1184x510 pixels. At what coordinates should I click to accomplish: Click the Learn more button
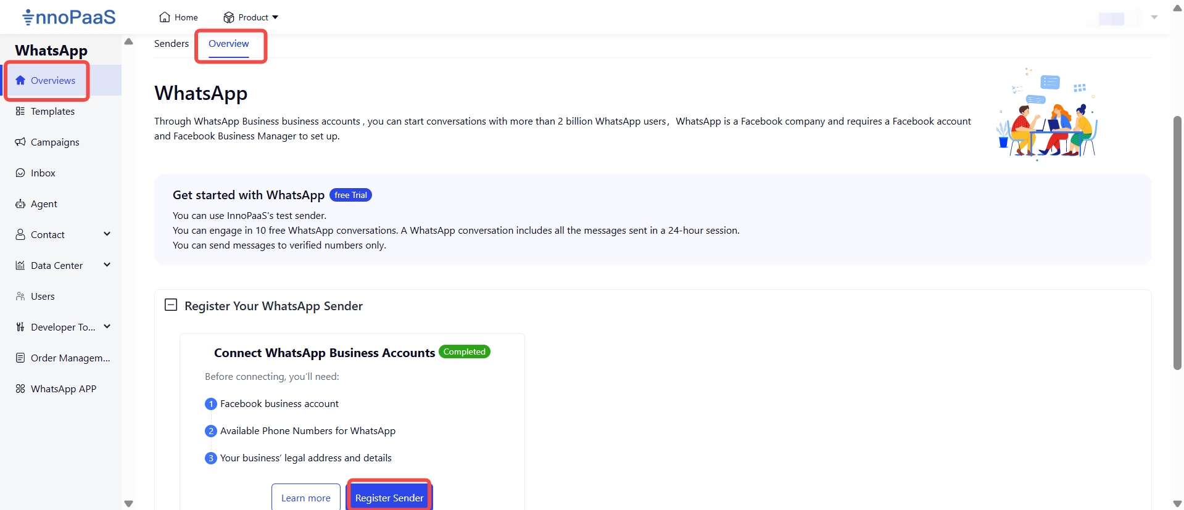coord(306,497)
